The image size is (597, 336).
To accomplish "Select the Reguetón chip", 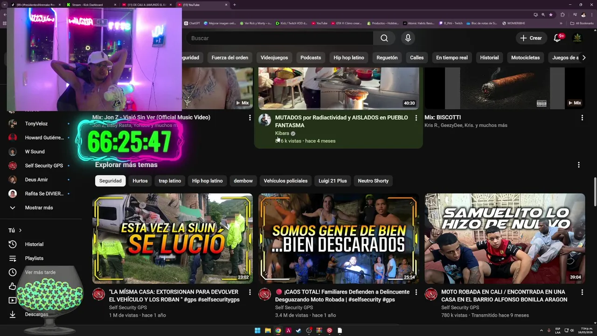I will 387,58.
